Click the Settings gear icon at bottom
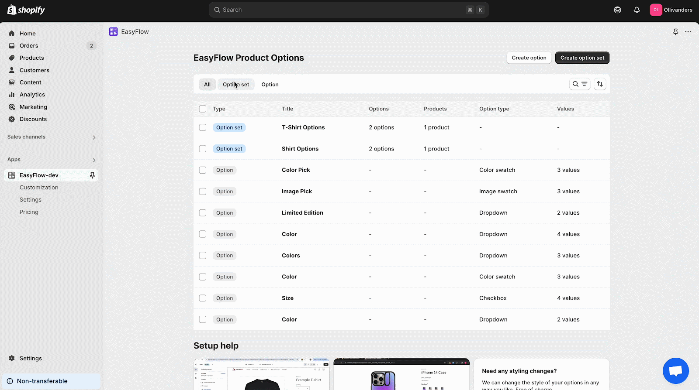699x390 pixels. pos(12,358)
